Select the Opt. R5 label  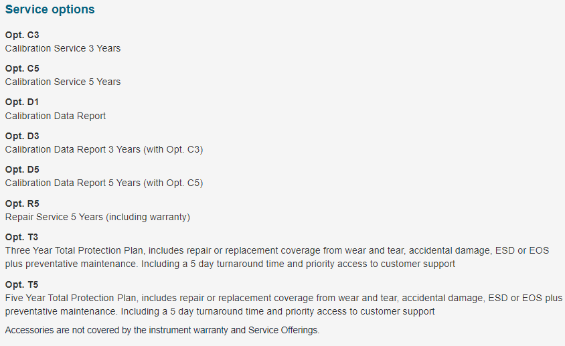pyautogui.click(x=22, y=203)
